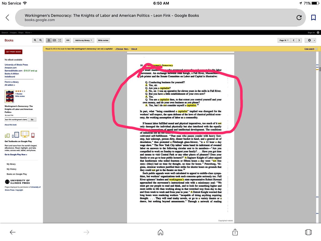Viewport: 321px width, 241px height.
Task: Go to the previous book page arrow
Action: pyautogui.click(x=294, y=40)
